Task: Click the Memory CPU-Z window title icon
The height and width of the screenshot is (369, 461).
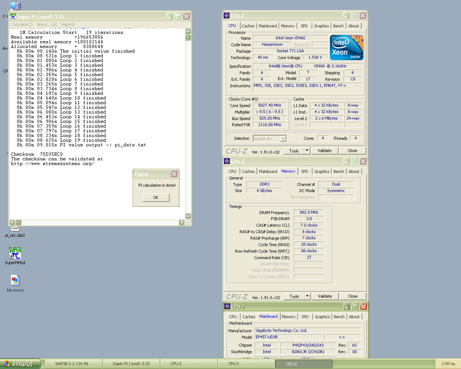Action: [227, 161]
